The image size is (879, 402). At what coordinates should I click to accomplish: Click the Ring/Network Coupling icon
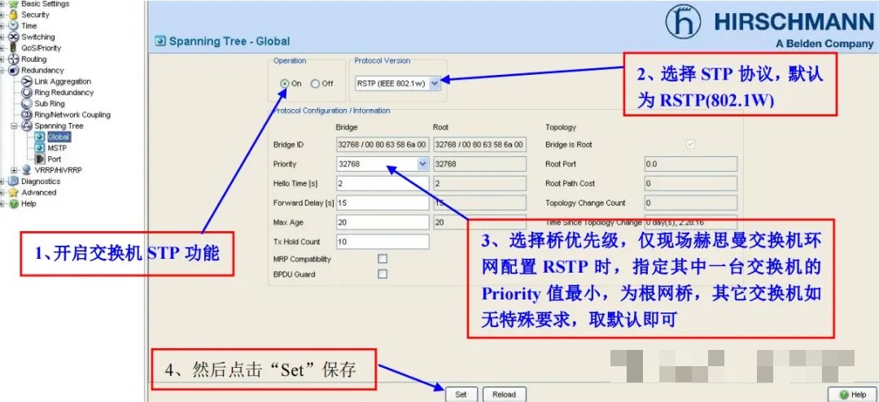click(x=26, y=115)
